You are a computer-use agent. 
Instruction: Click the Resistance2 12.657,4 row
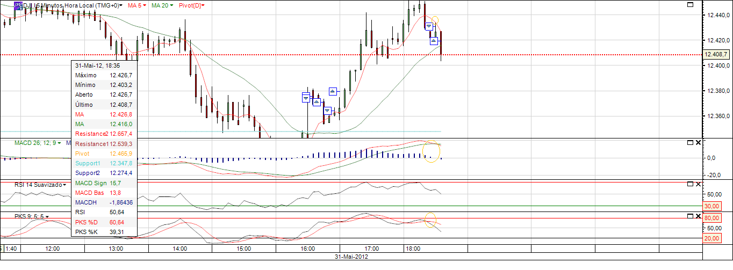tap(104, 134)
